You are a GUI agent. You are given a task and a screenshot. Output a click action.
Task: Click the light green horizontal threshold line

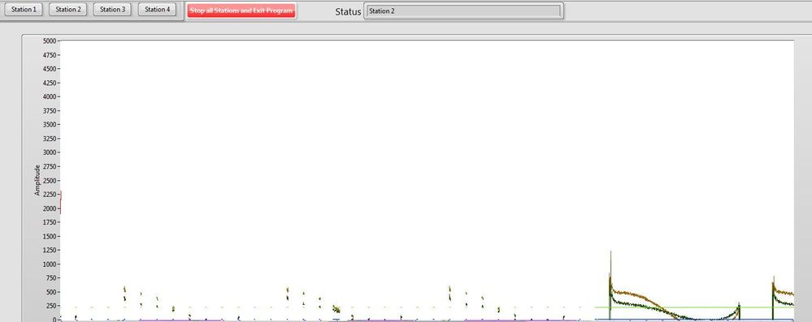point(694,307)
